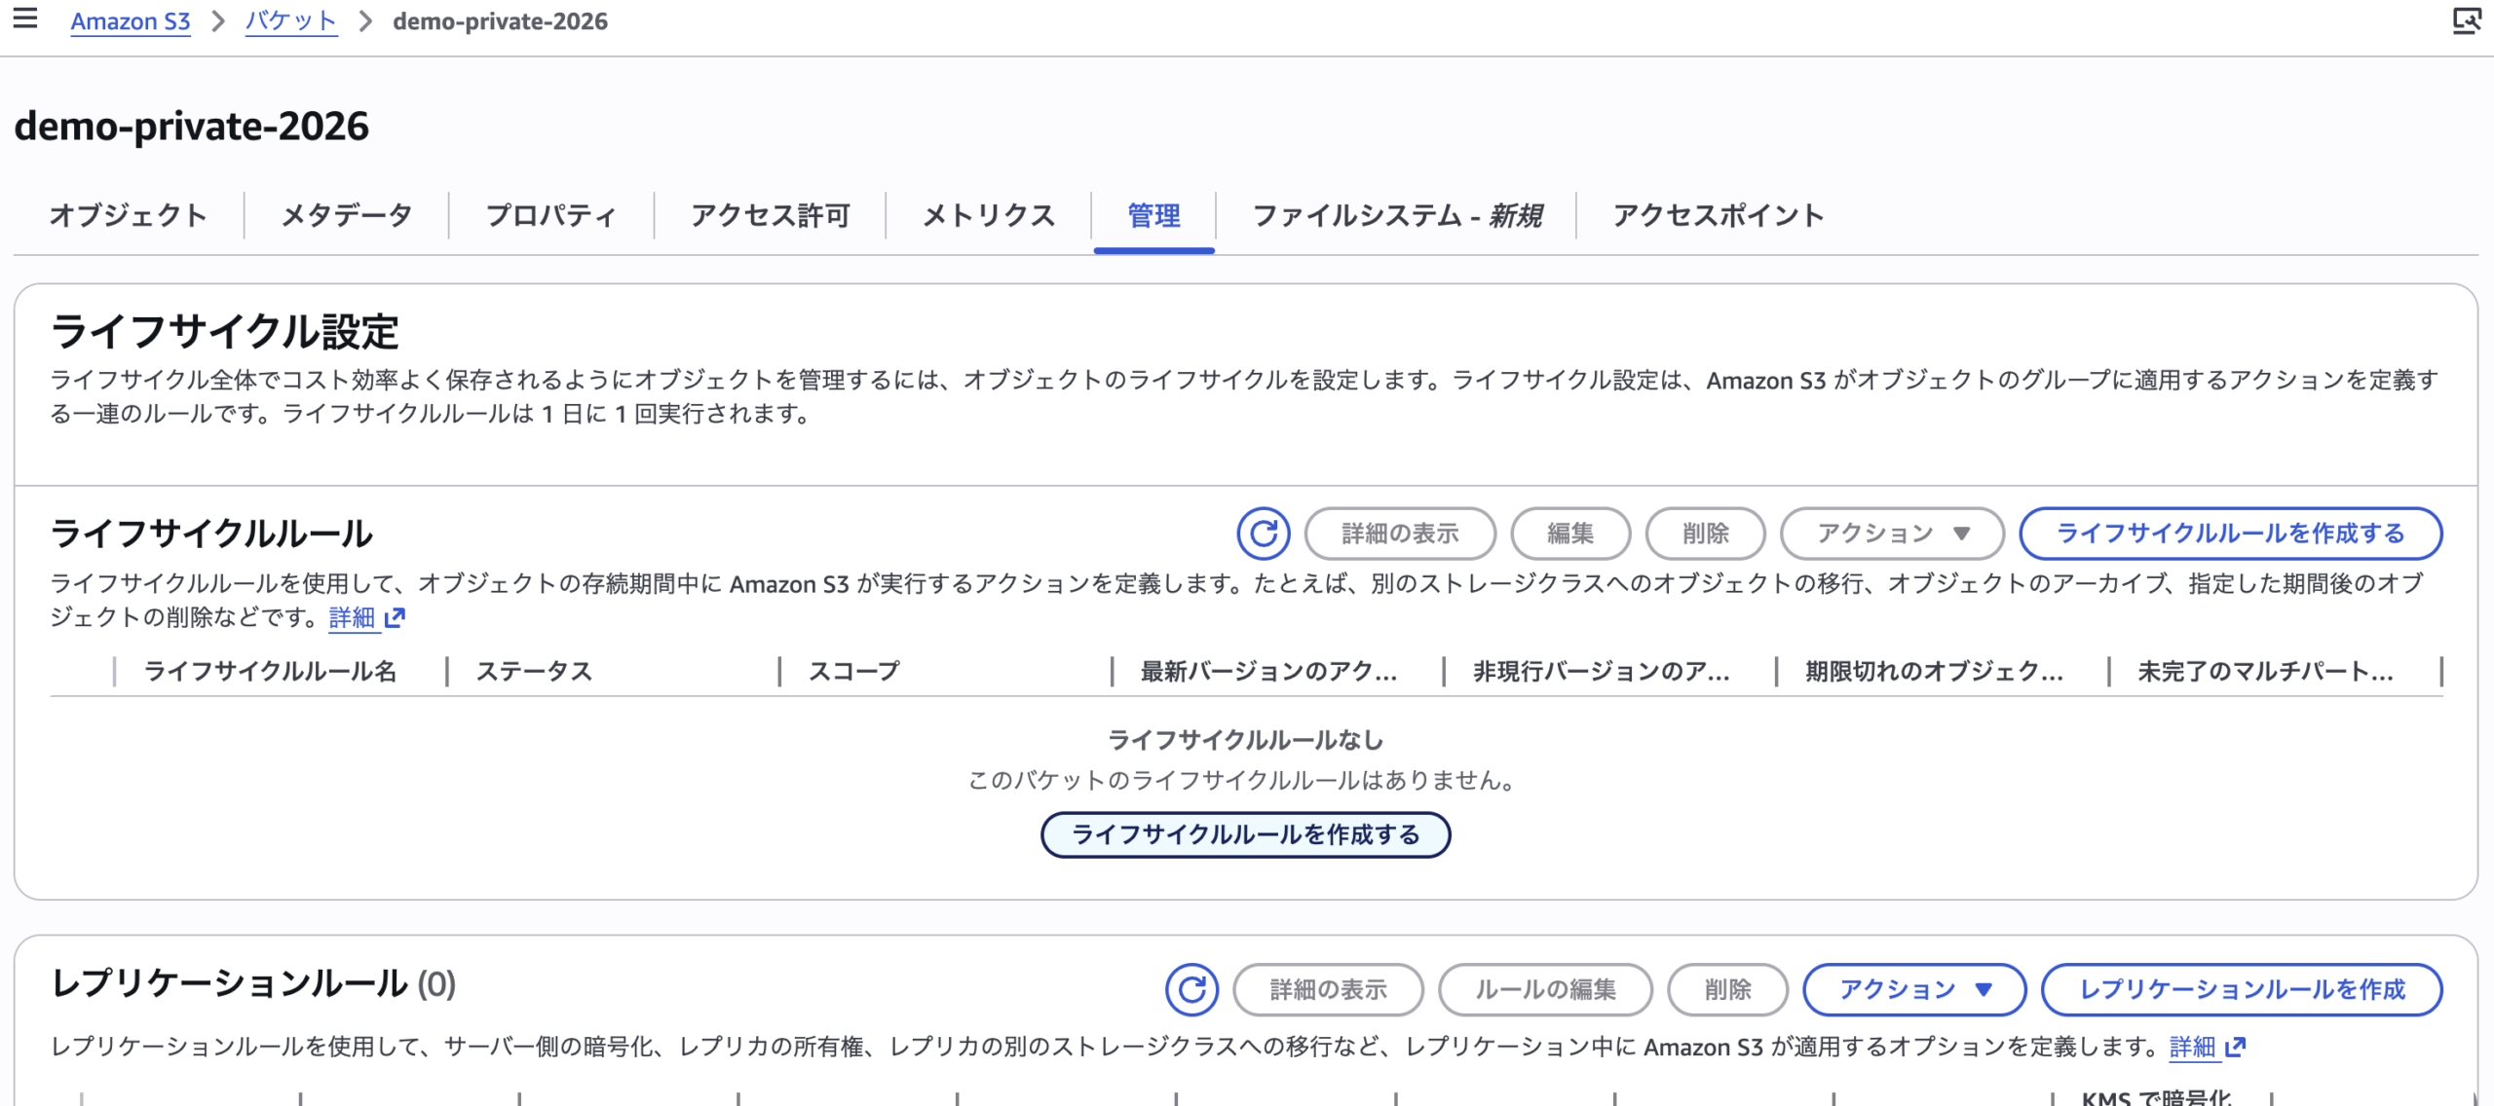Open the hamburger navigation menu
2494x1106 pixels.
pos(25,18)
